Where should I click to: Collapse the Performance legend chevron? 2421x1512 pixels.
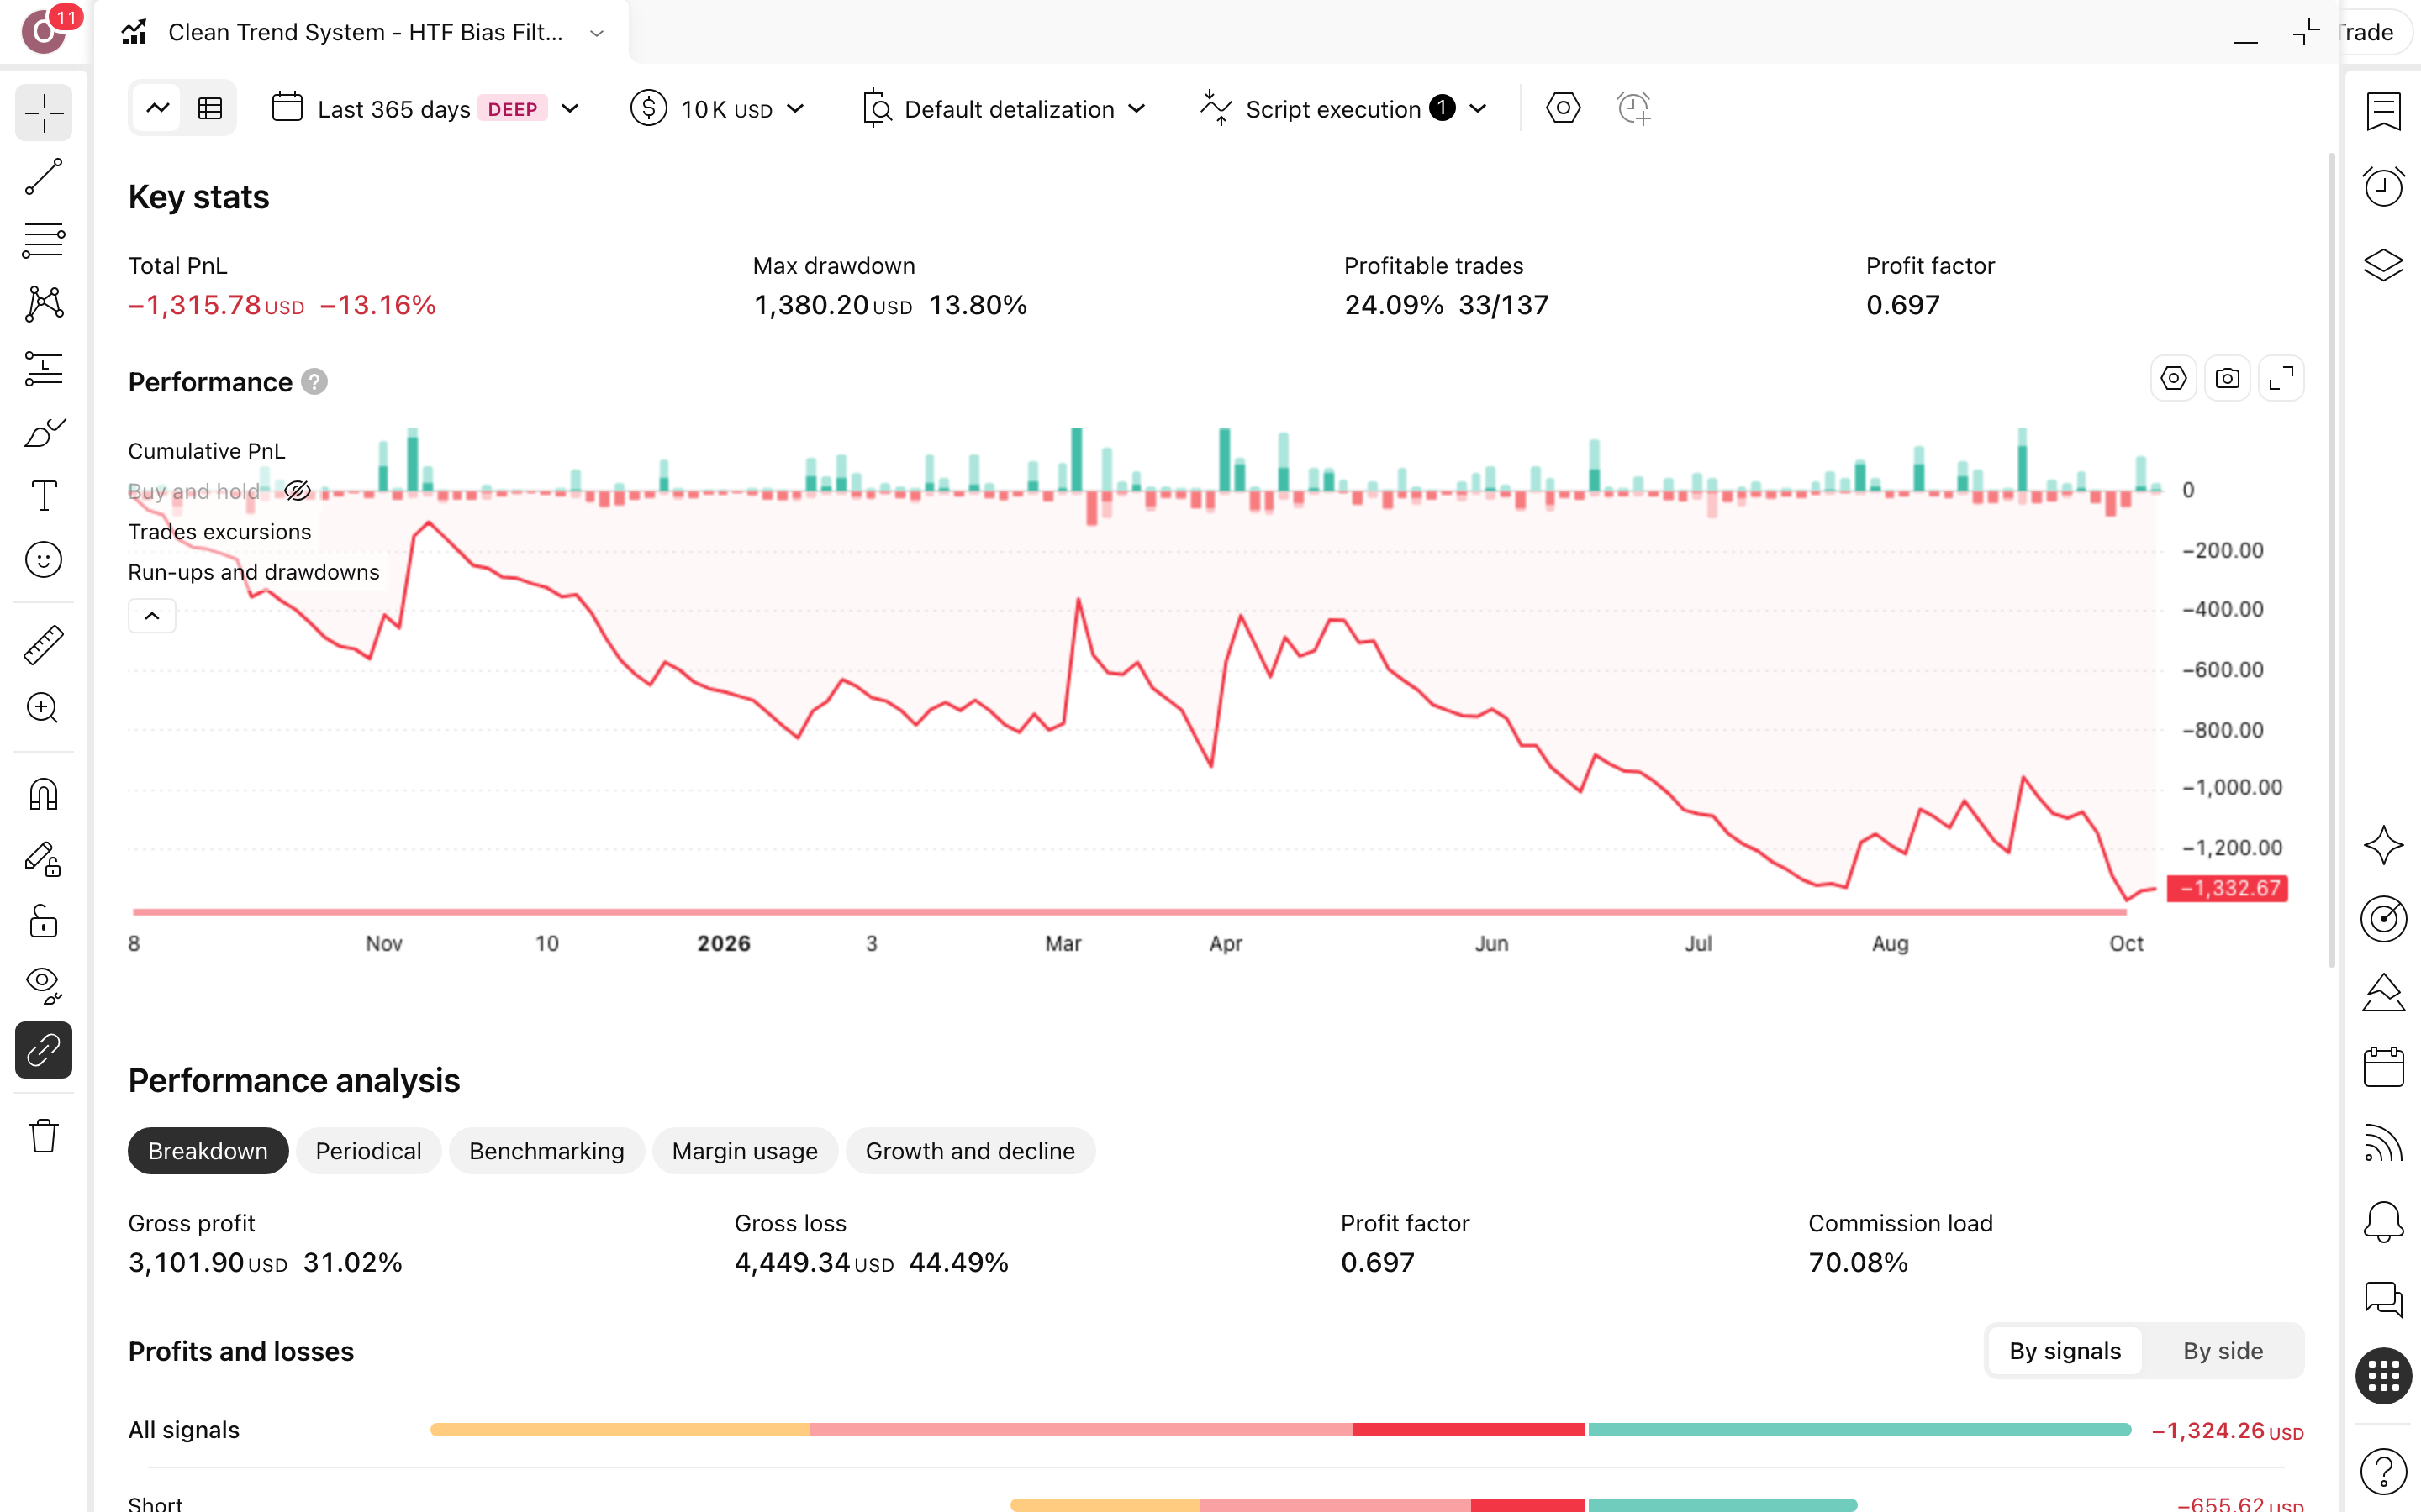click(152, 616)
